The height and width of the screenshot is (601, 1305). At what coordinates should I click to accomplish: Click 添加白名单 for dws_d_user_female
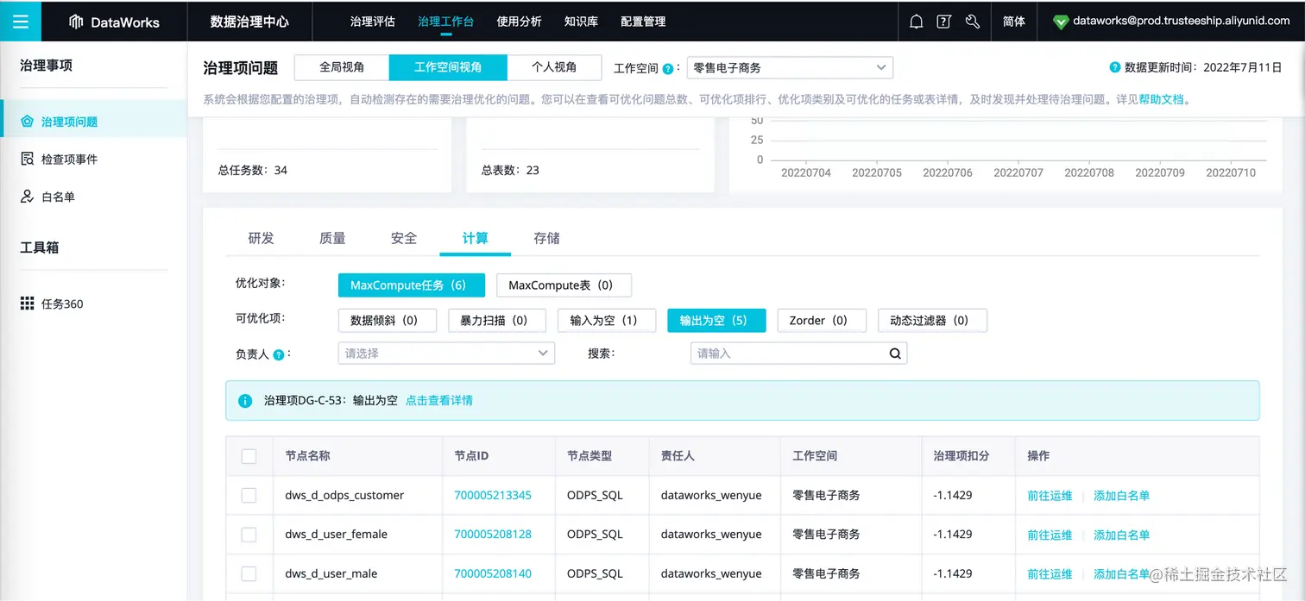coord(1121,535)
